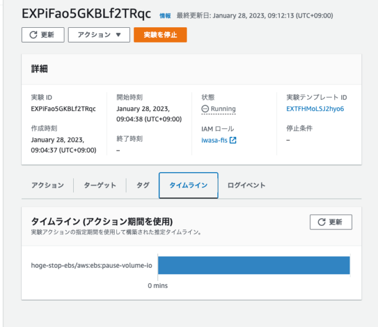Click the timeline description subtitle text

click(x=116, y=232)
